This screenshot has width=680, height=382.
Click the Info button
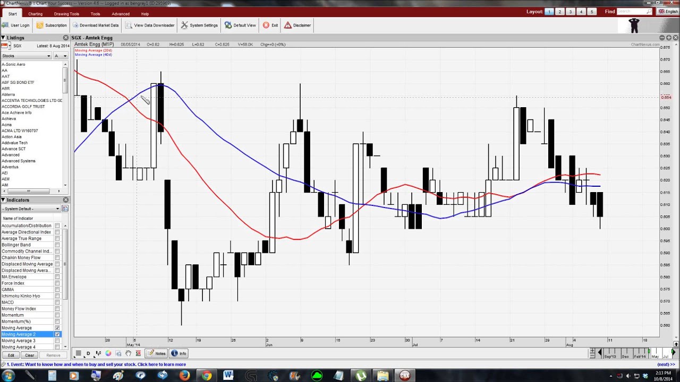[x=179, y=353]
